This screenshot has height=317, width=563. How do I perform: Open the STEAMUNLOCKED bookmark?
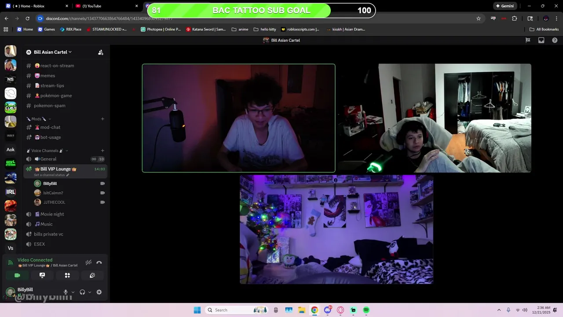tap(106, 29)
